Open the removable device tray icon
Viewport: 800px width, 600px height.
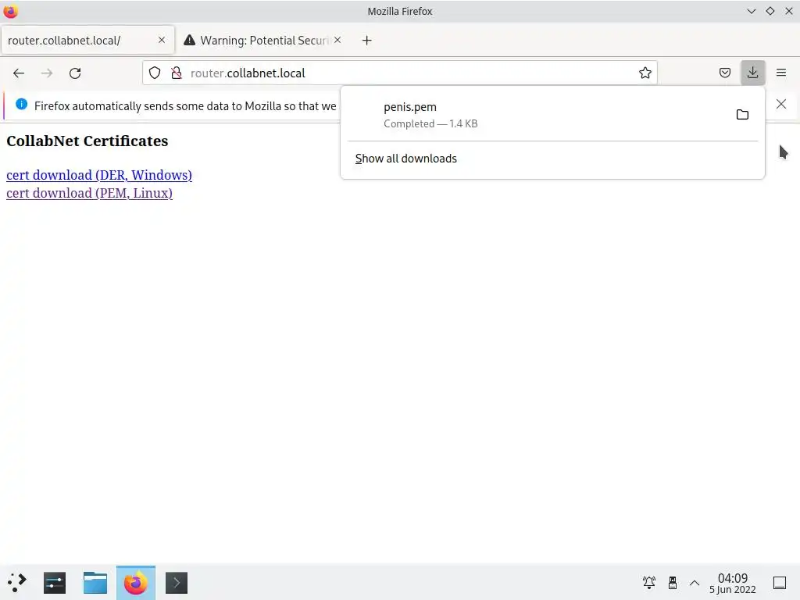[x=673, y=583]
